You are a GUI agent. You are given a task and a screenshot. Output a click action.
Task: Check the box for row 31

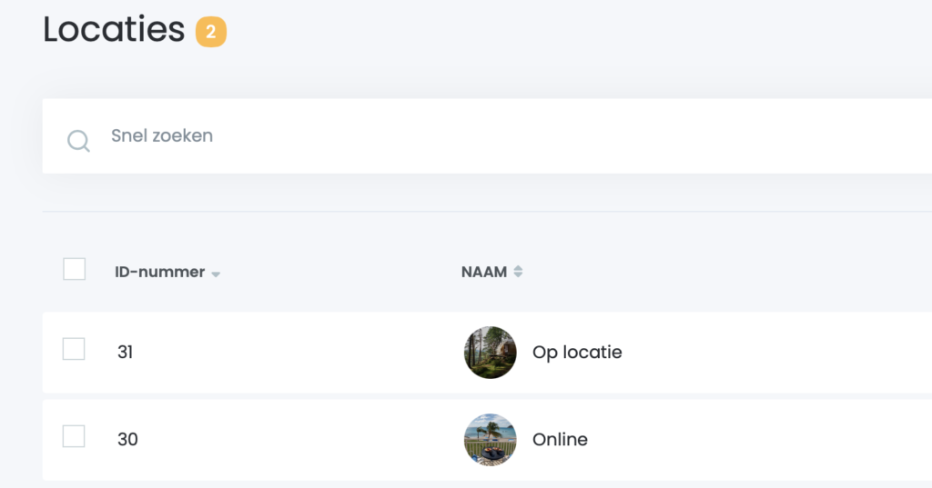(x=74, y=349)
